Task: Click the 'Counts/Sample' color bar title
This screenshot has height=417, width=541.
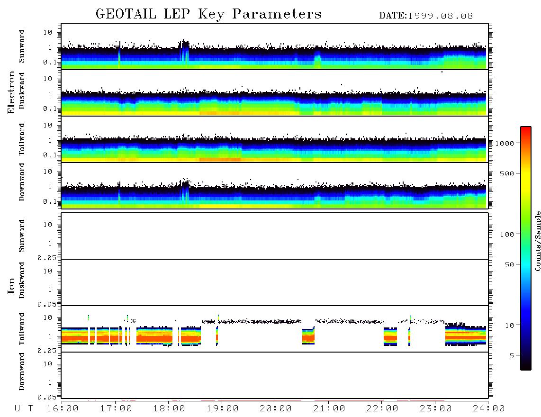Action: click(537, 241)
